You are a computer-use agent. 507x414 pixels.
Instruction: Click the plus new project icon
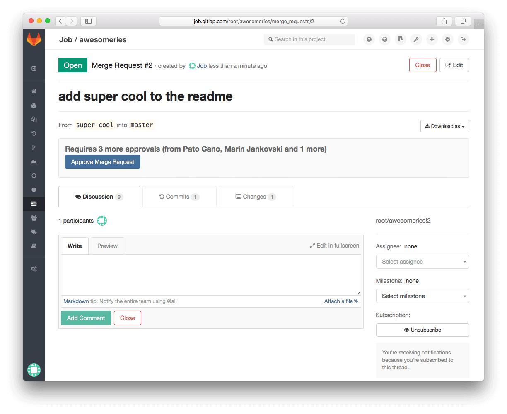click(432, 39)
